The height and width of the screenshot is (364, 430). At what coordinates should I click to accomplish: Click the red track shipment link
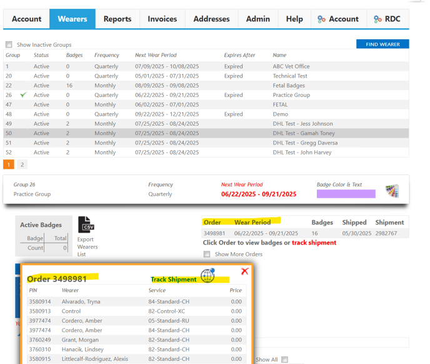(x=314, y=243)
